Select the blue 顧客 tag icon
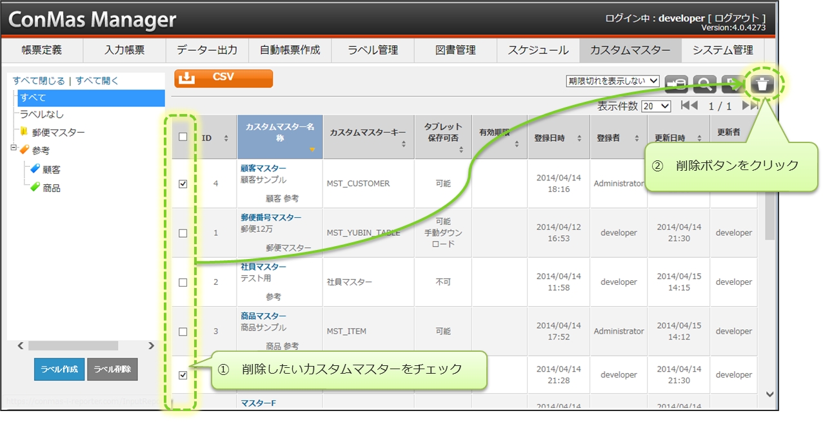The image size is (823, 422). tap(35, 169)
